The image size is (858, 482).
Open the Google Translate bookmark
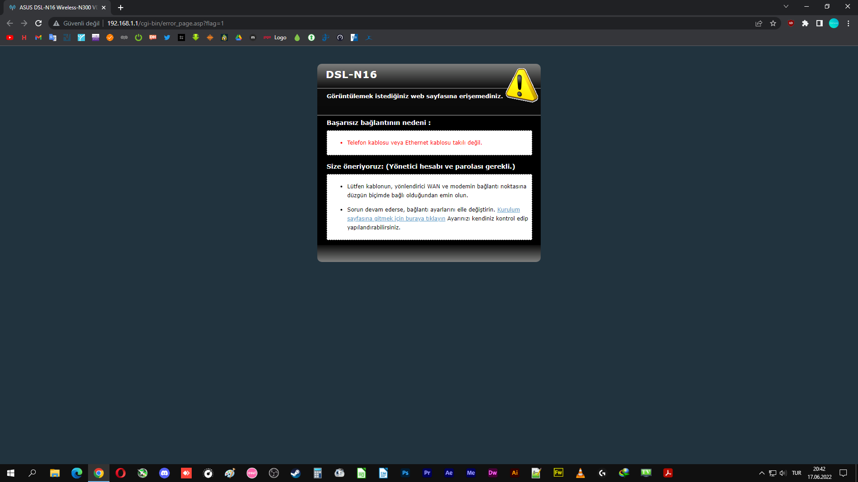(53, 37)
